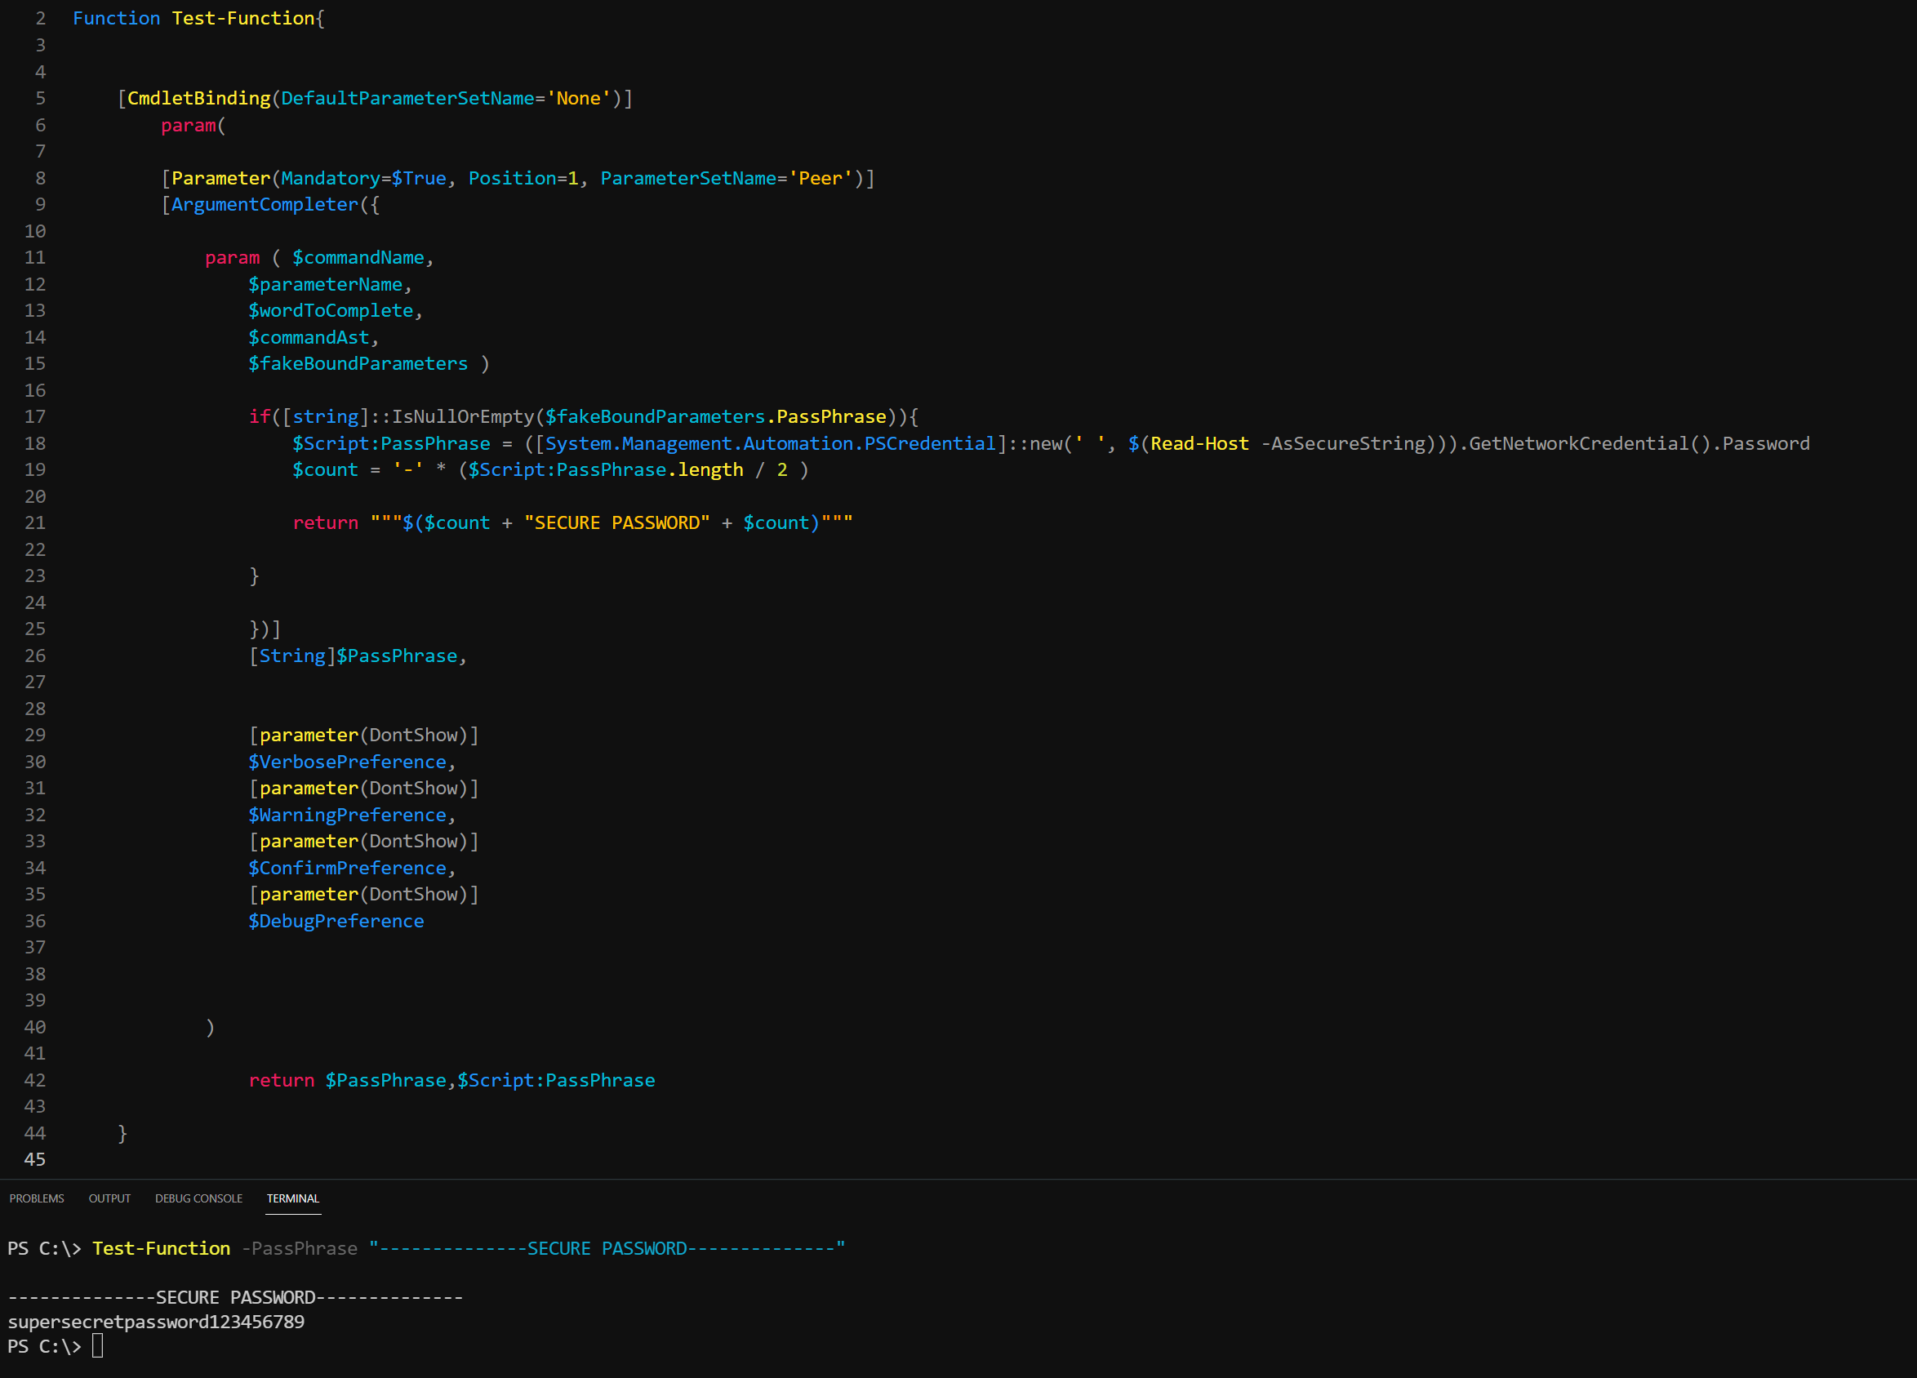Click '$parameterName' variable

point(326,284)
